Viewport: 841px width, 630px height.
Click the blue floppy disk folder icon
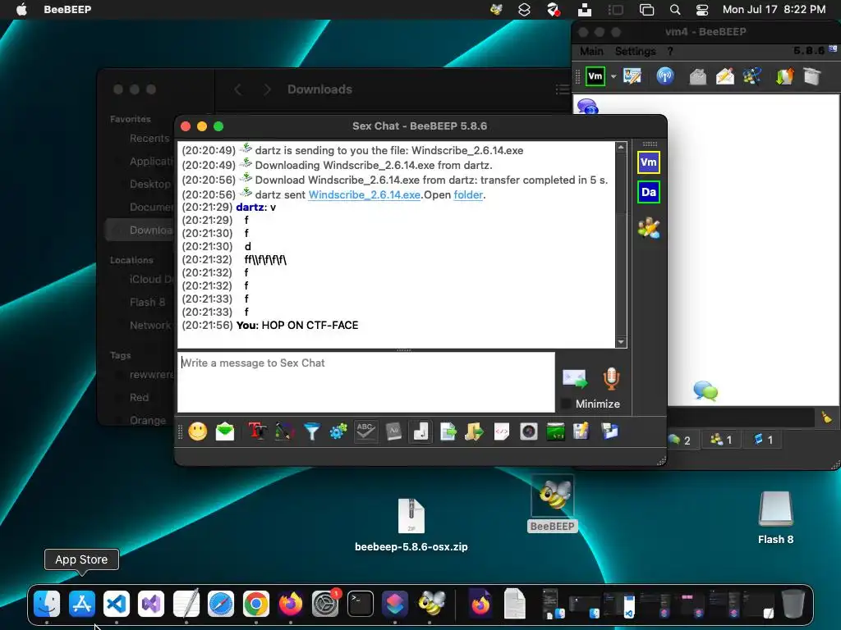point(609,431)
